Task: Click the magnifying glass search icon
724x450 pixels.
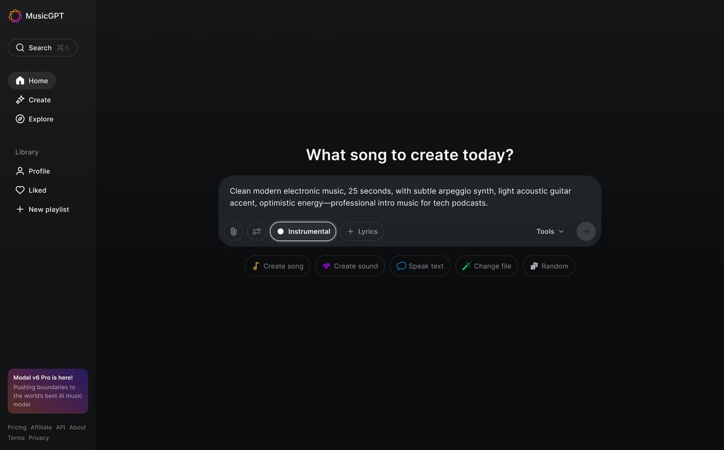Action: [20, 47]
